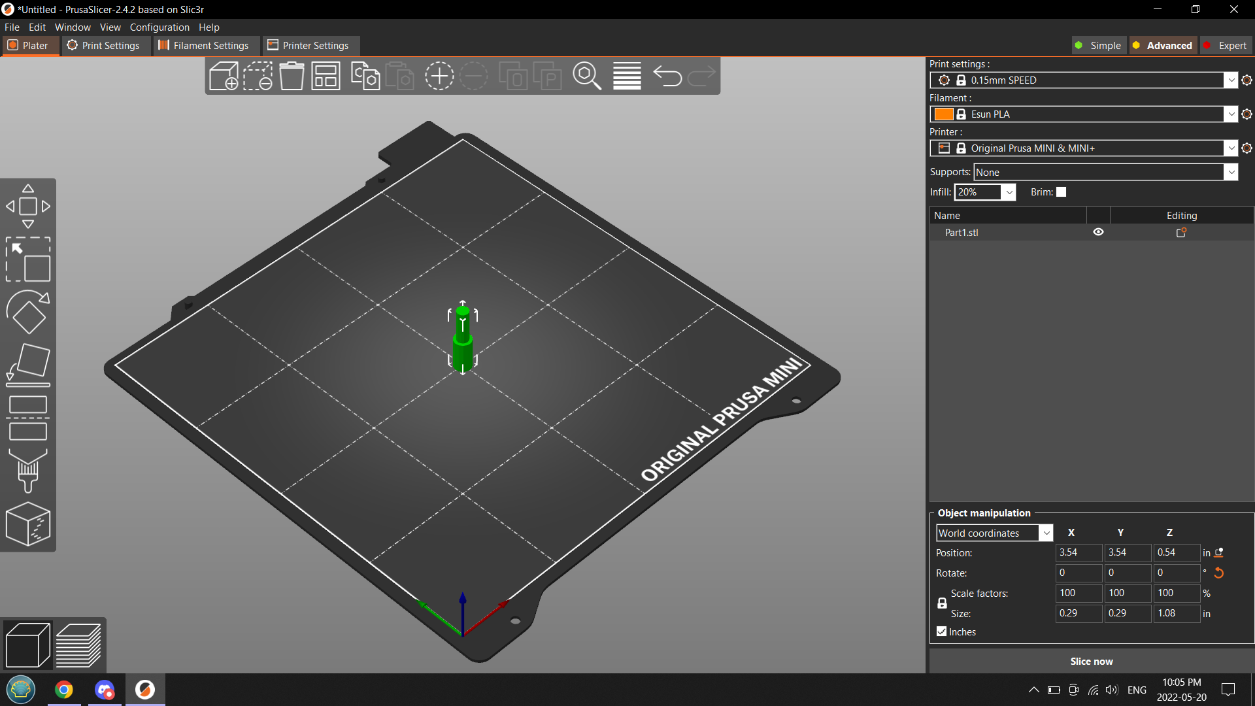Click the orange filament color swatch

click(943, 114)
